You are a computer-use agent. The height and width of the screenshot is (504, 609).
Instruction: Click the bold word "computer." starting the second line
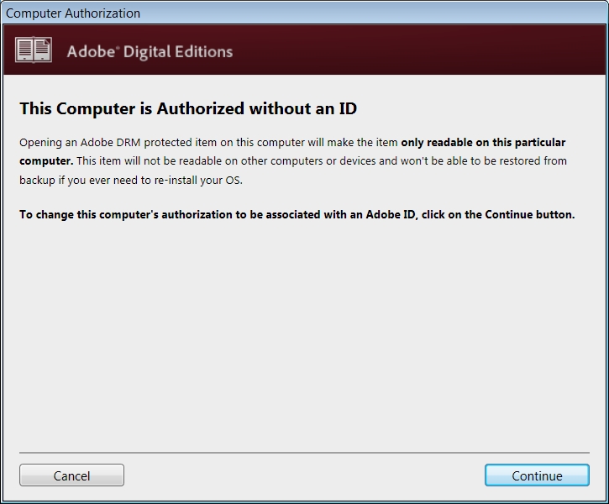tap(46, 160)
